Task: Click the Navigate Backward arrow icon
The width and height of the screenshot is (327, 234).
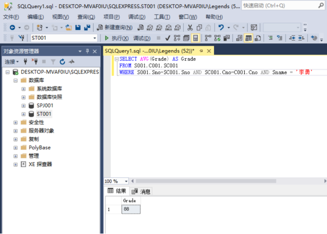Action: 12,27
